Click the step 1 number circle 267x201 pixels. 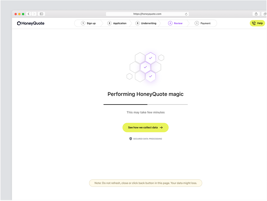coord(83,23)
